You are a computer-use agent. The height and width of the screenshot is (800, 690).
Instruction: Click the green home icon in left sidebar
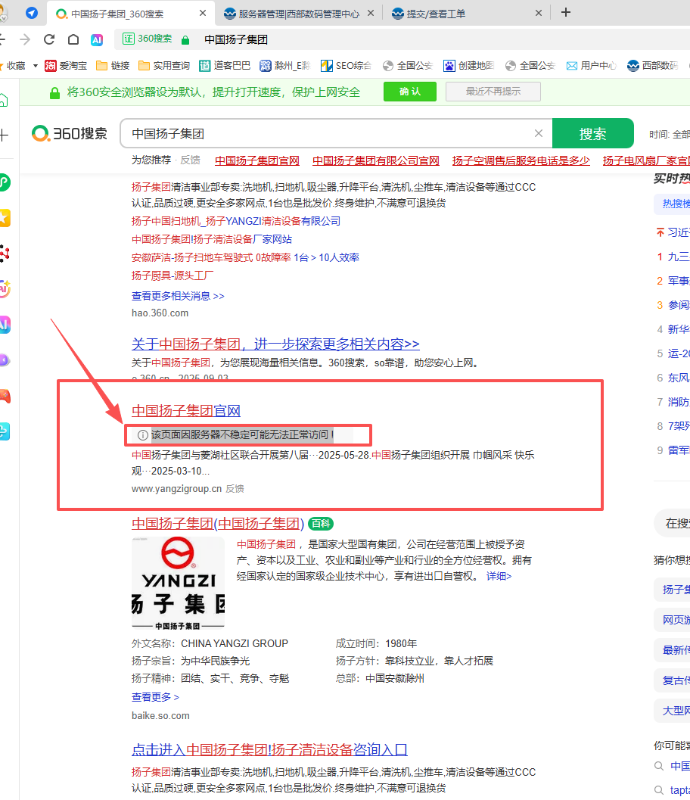(x=3, y=99)
